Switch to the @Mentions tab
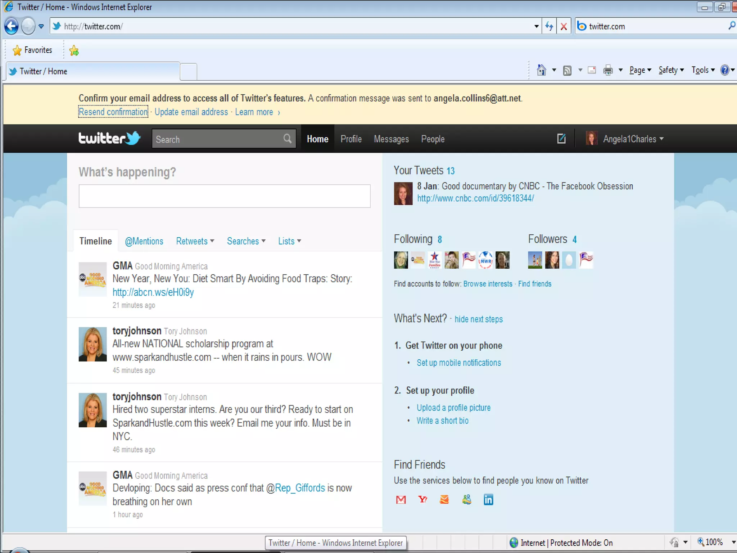The height and width of the screenshot is (553, 737). tap(144, 241)
